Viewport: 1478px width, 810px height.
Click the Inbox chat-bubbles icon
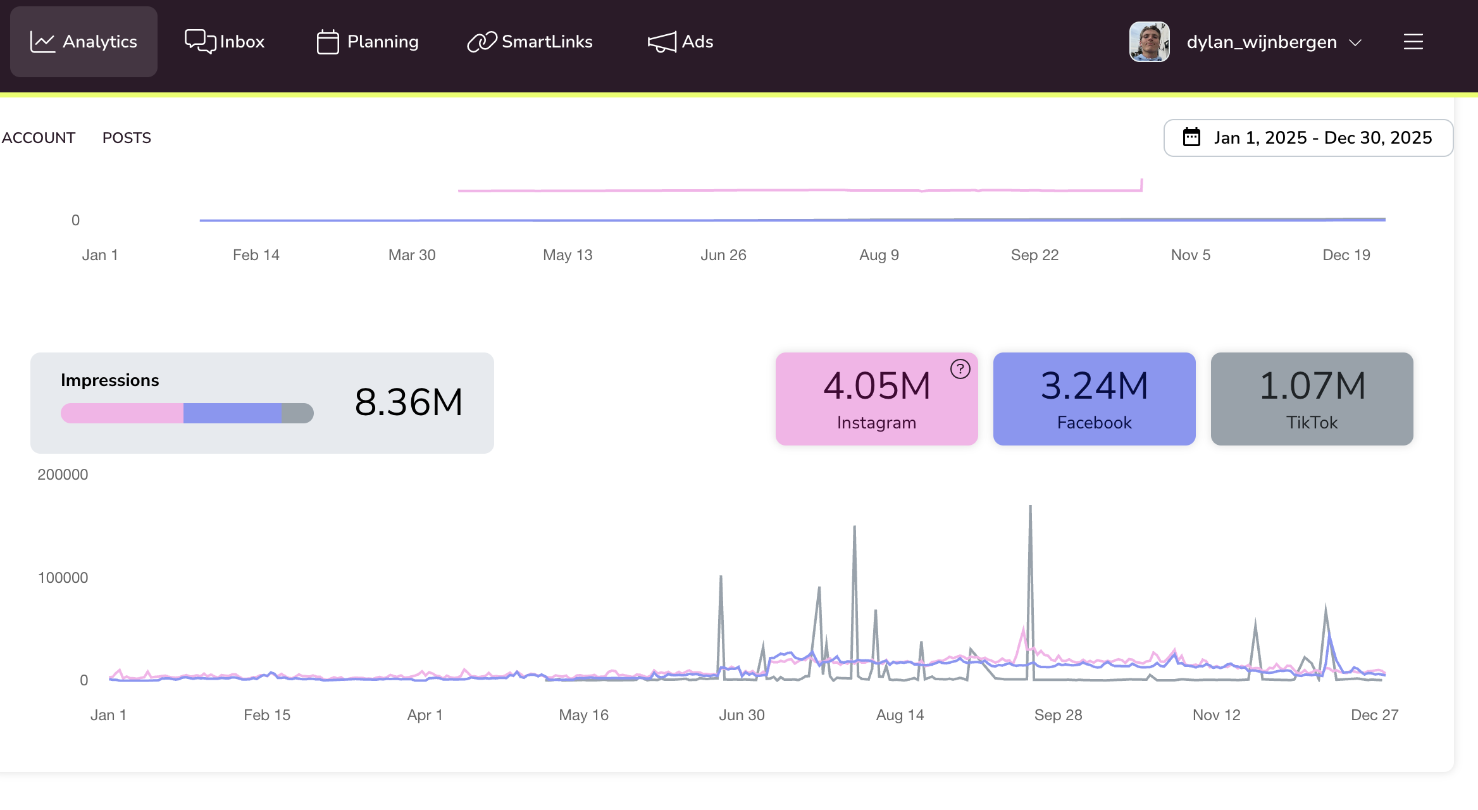(x=200, y=42)
